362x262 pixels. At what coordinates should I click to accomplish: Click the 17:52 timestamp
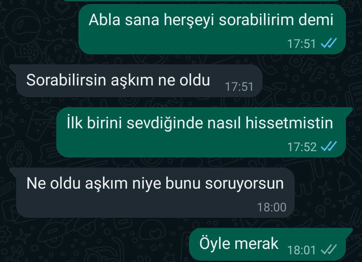[302, 147]
